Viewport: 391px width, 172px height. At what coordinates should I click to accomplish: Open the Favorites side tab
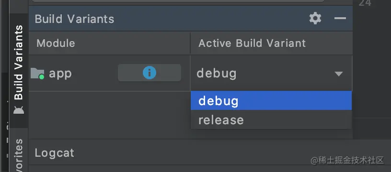[x=19, y=155]
